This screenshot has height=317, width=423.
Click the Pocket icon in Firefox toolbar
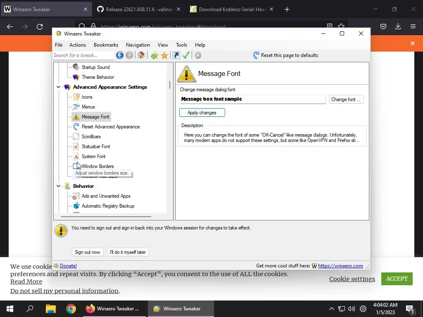(383, 26)
